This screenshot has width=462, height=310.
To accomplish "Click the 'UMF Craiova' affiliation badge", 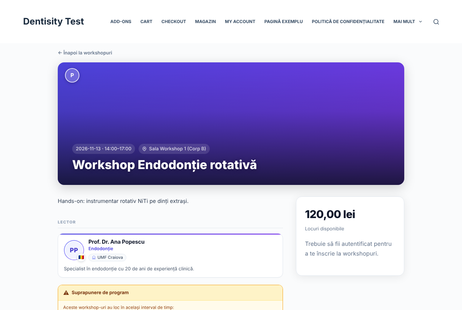I will pyautogui.click(x=107, y=257).
